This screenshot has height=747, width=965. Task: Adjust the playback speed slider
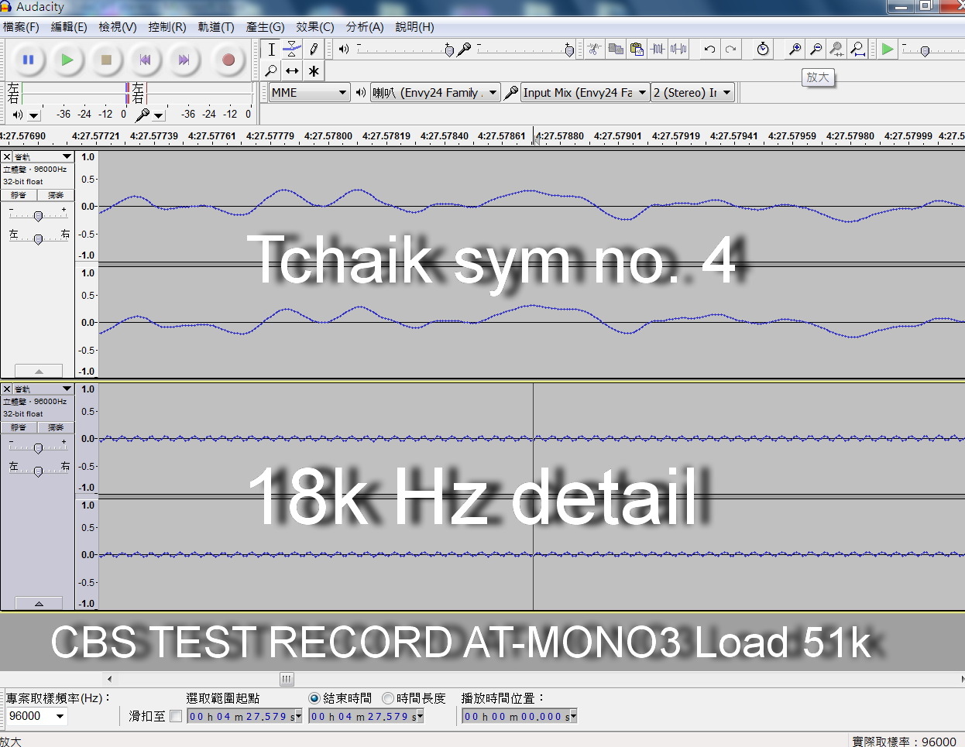coord(925,50)
